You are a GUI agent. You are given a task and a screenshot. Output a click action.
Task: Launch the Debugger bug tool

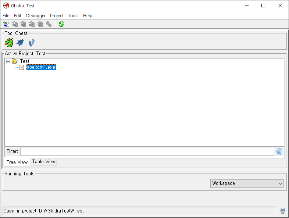coord(20,43)
